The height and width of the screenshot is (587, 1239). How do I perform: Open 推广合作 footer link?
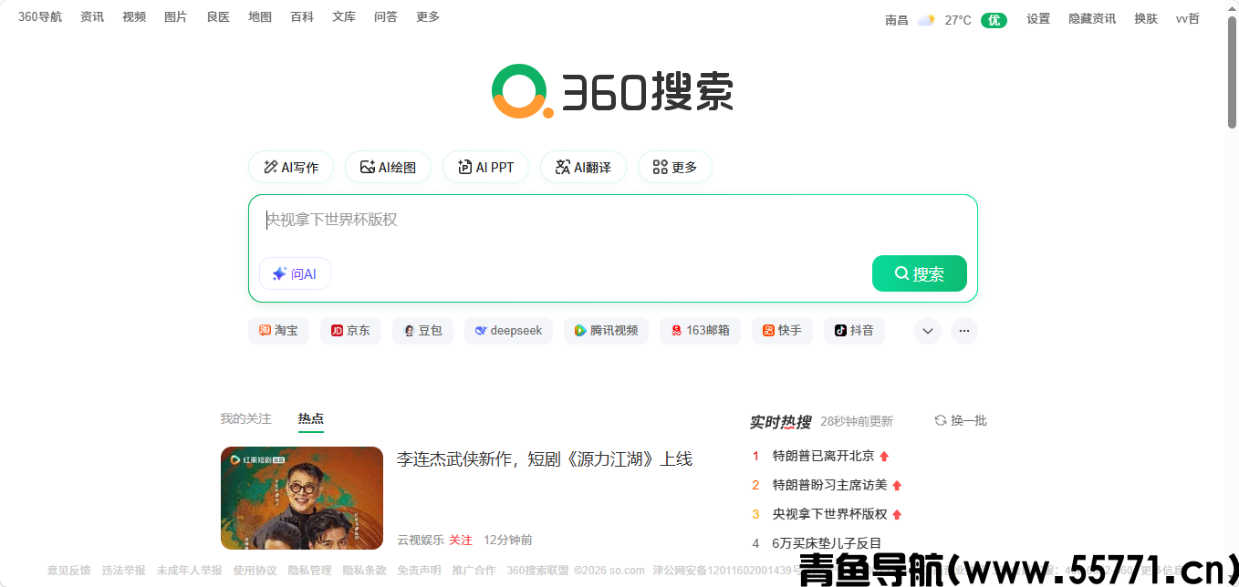[x=474, y=571]
